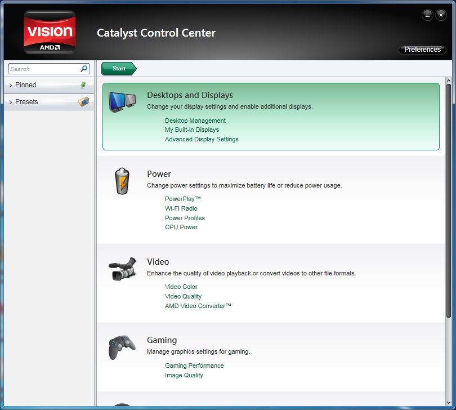
Task: Select the Video section heading
Action: [x=158, y=261]
